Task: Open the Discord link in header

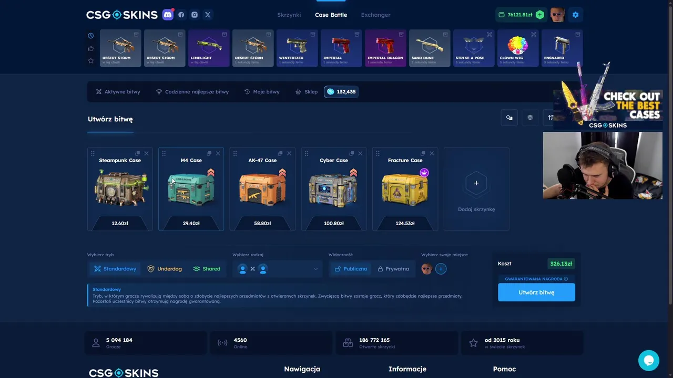Action: (168, 15)
